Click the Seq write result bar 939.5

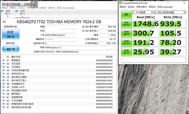(173, 24)
